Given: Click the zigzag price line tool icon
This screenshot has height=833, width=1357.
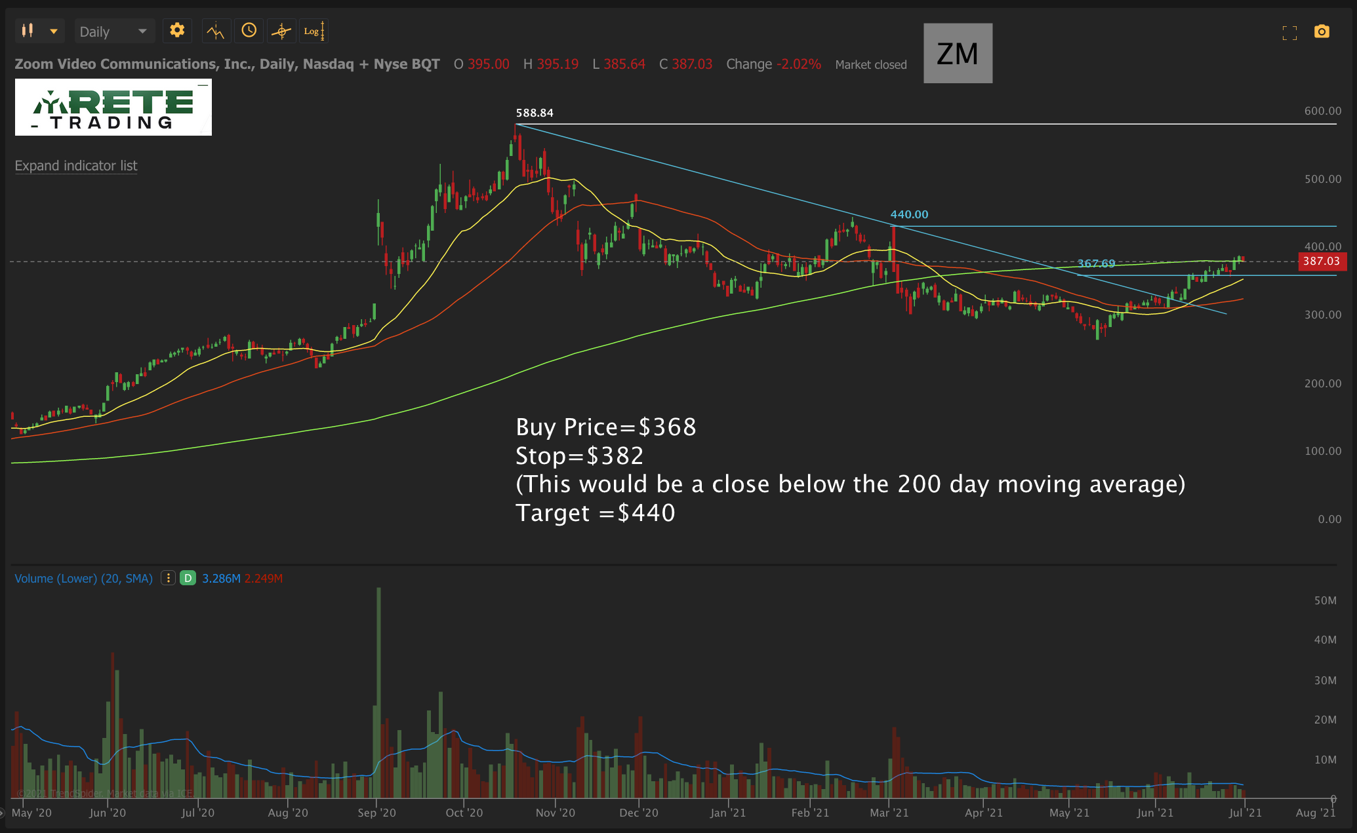Looking at the screenshot, I should 215,31.
